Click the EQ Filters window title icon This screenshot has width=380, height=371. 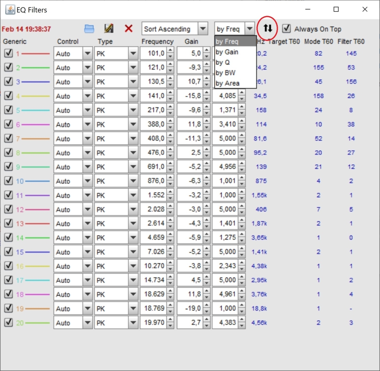coord(10,9)
